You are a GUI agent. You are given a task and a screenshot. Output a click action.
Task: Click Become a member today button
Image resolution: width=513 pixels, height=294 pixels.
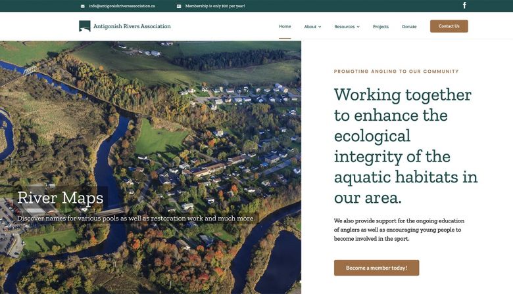pyautogui.click(x=376, y=268)
